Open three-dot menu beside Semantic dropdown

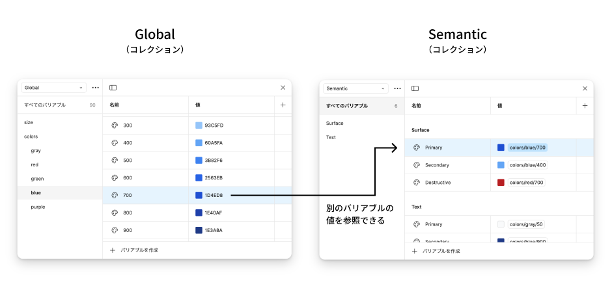[x=397, y=88]
